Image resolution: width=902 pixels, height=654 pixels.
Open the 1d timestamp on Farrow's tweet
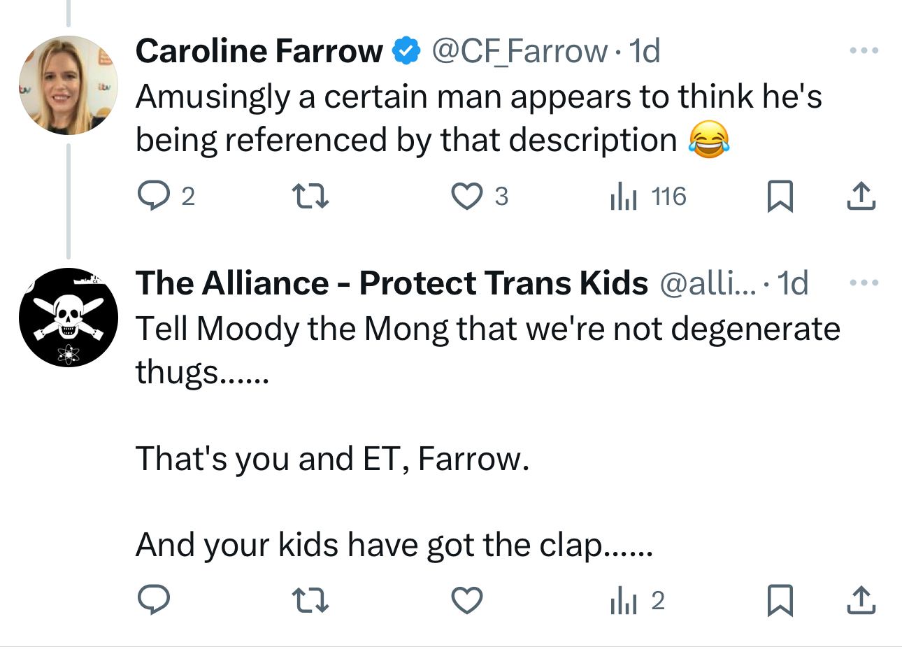[x=644, y=51]
